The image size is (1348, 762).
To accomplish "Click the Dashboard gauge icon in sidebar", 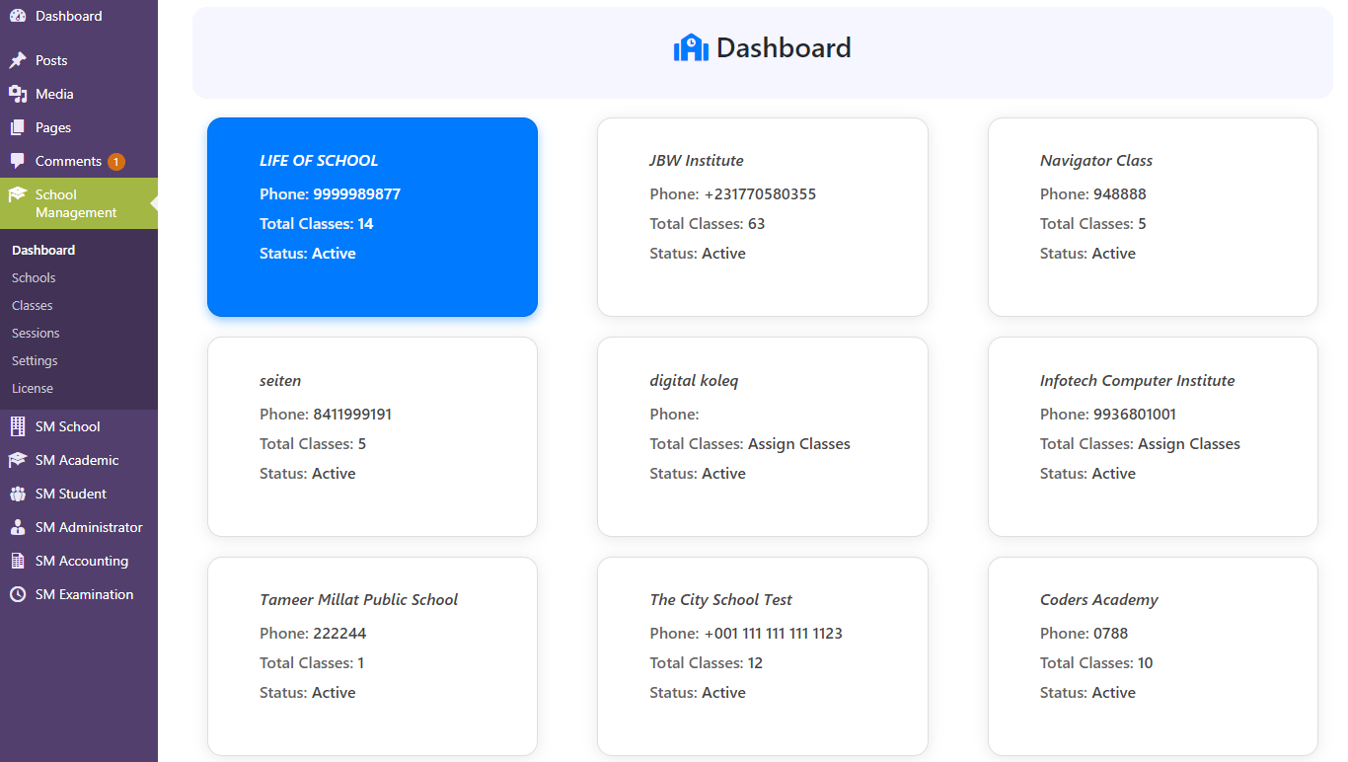I will tap(18, 16).
